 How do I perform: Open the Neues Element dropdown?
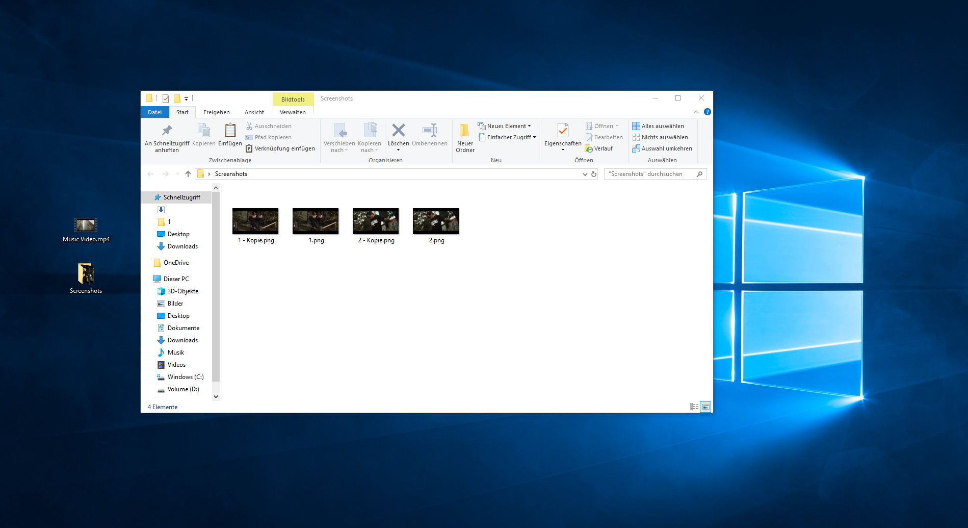[x=504, y=126]
